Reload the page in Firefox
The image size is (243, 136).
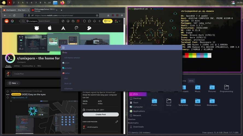click(x=14, y=16)
